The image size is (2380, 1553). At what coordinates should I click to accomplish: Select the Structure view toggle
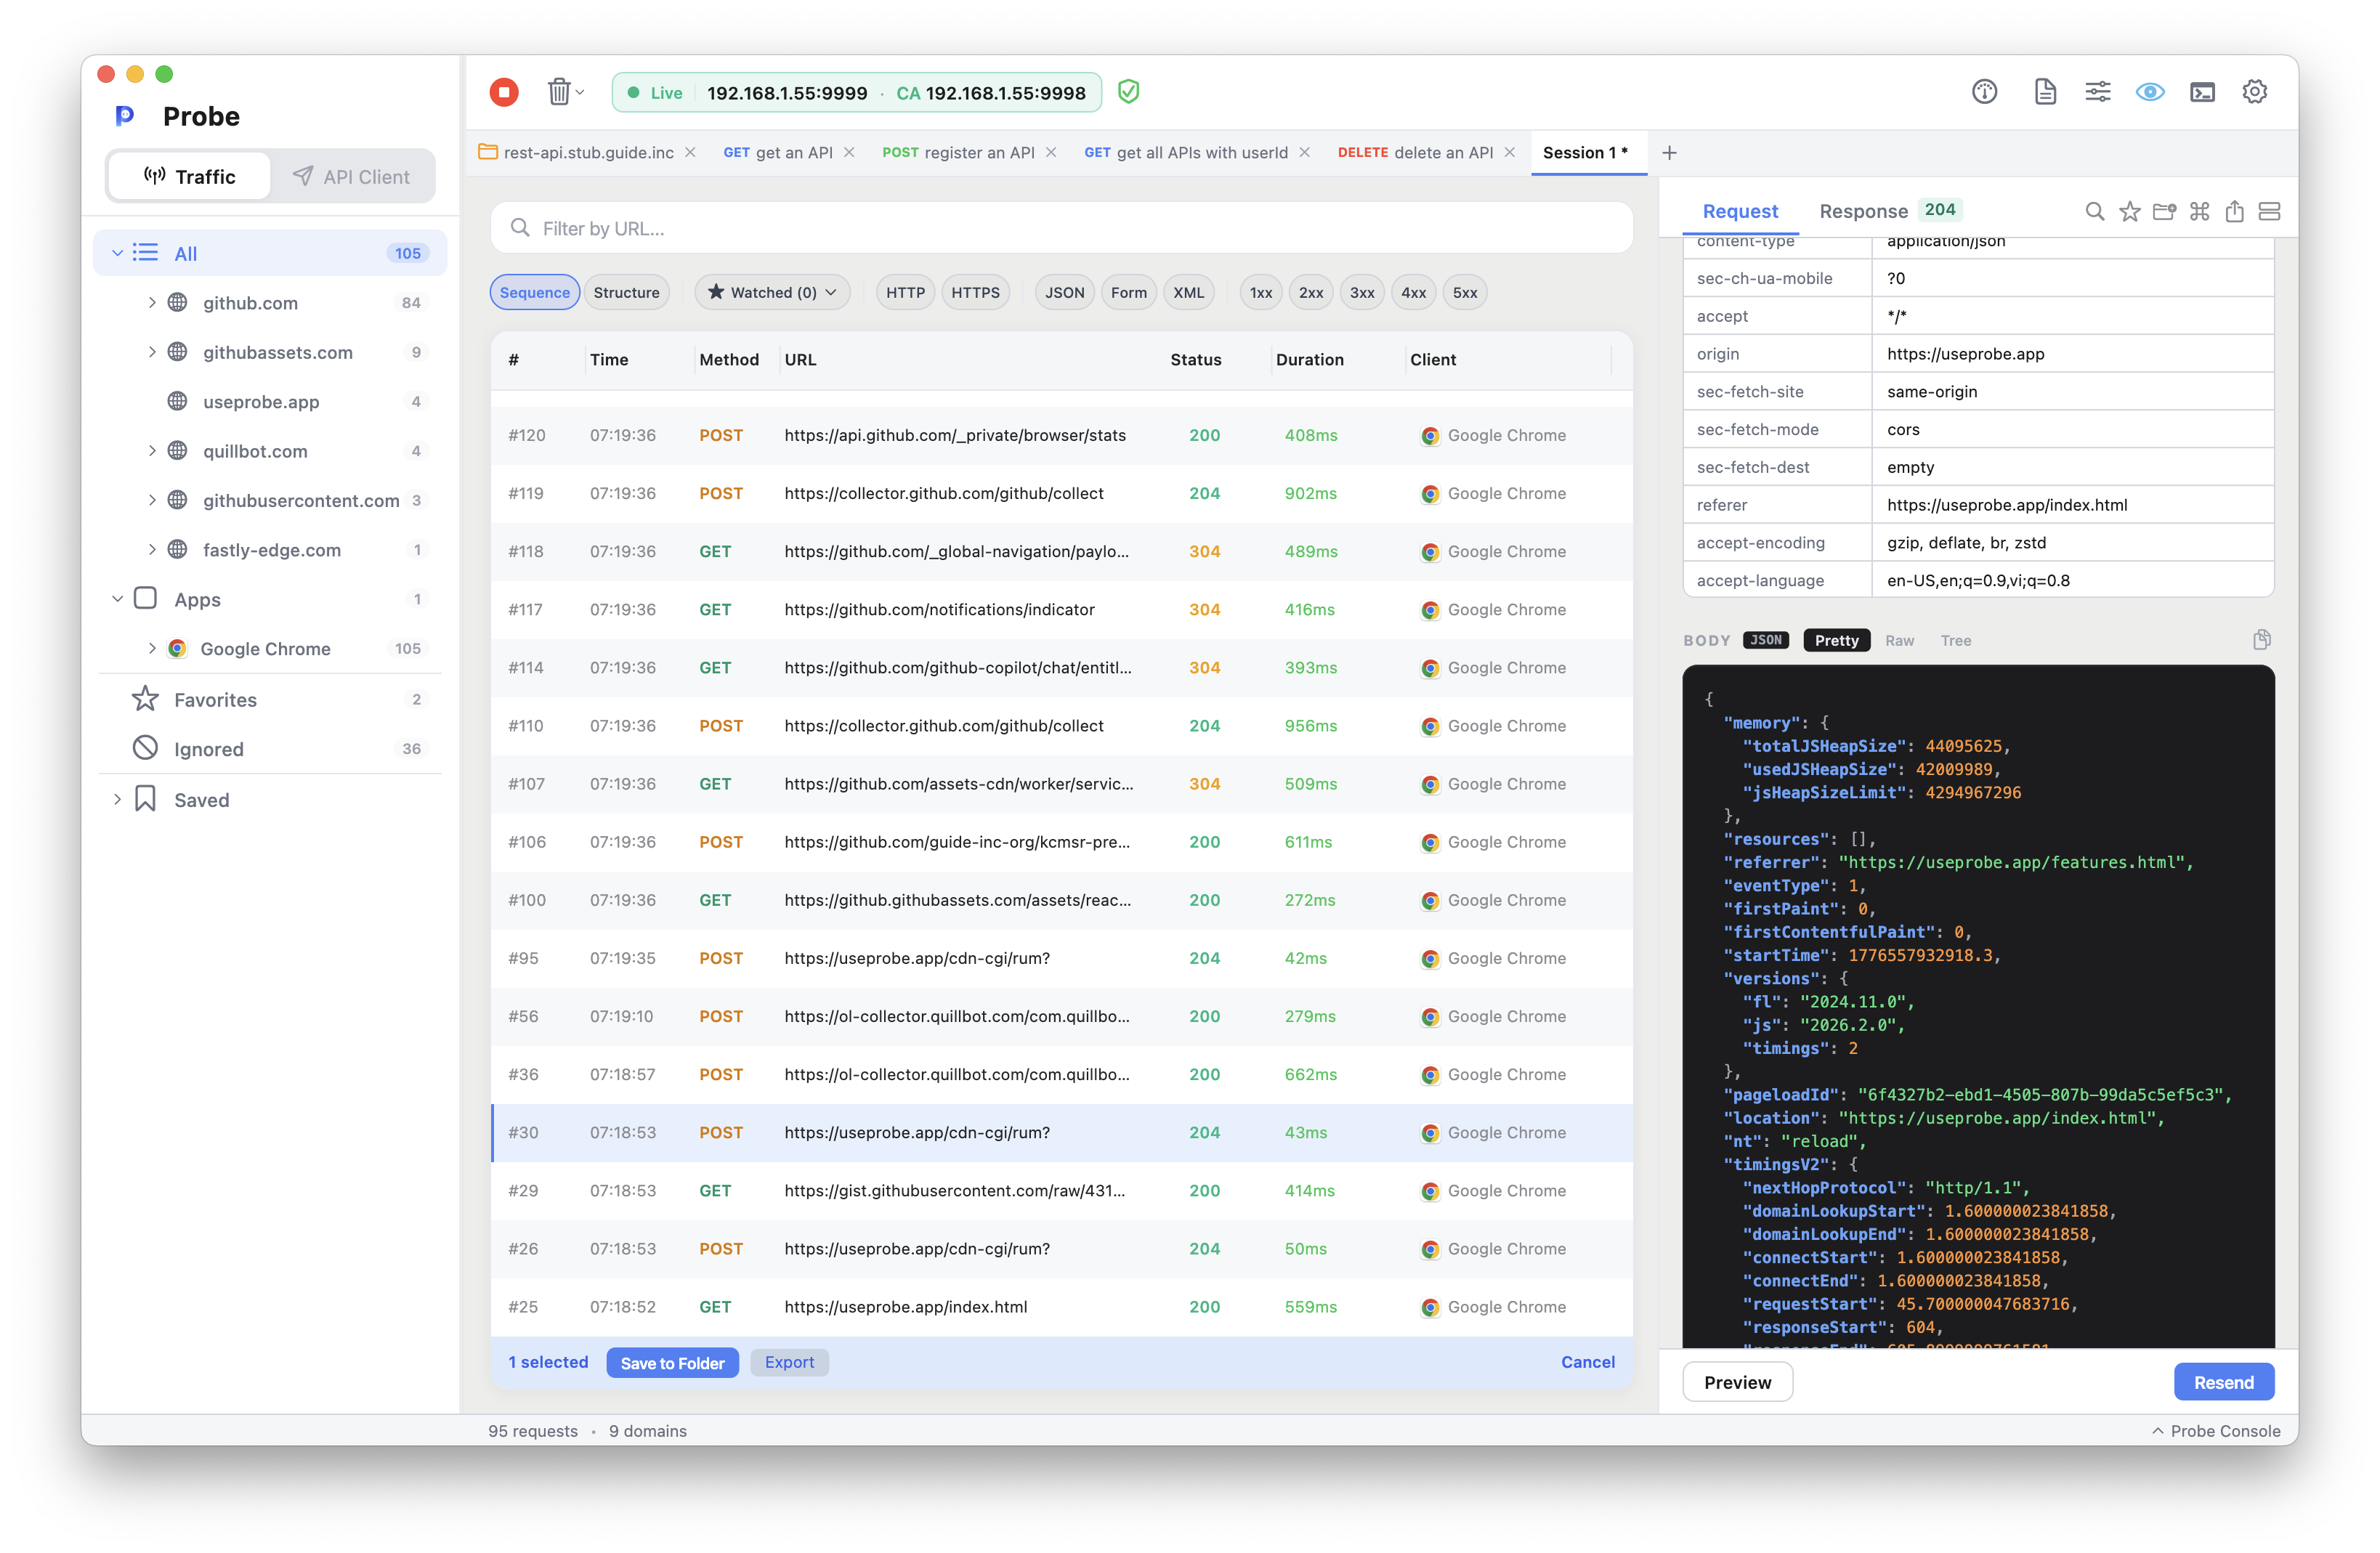click(x=626, y=293)
